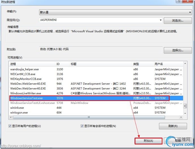
Task: Open the 传输(P) dropdown showing 默认值
Action: pyautogui.click(x=115, y=12)
